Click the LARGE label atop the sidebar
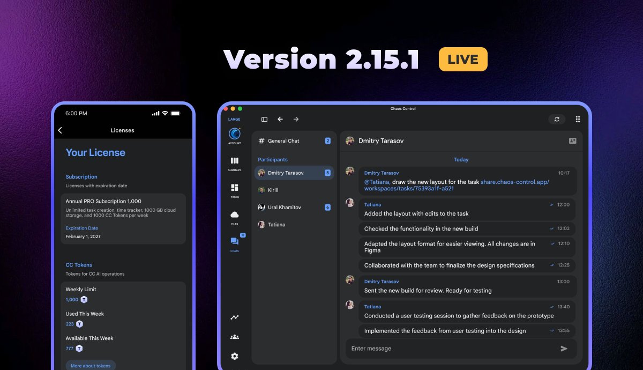This screenshot has height=370, width=643. (x=234, y=119)
